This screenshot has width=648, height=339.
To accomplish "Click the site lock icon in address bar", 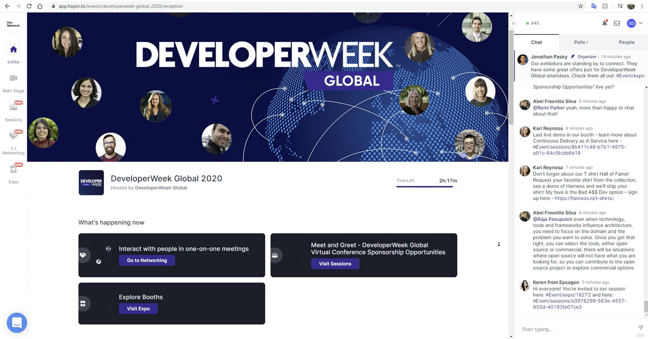I will [53, 6].
